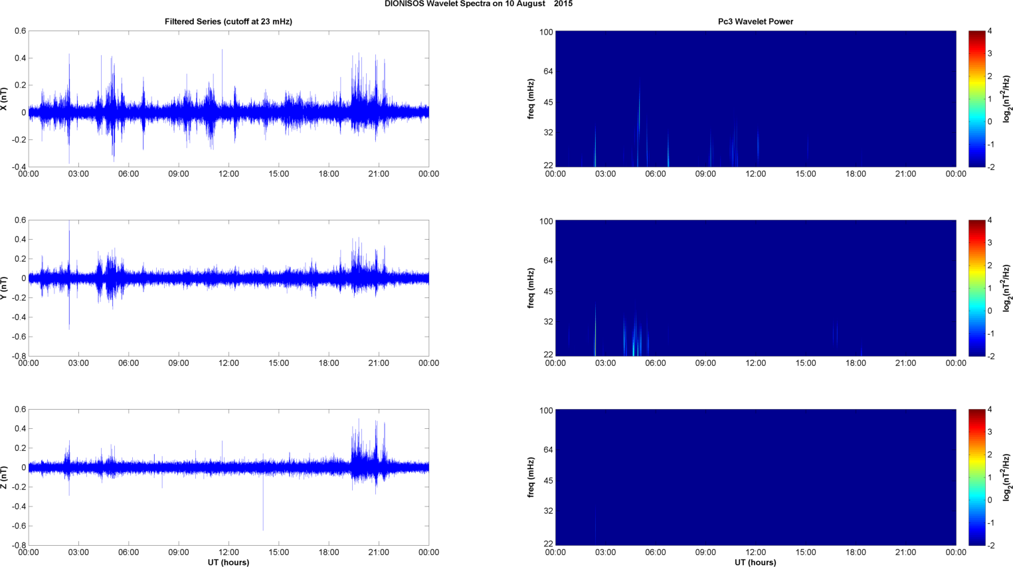Click the Y component filtered time series plot

click(x=229, y=288)
